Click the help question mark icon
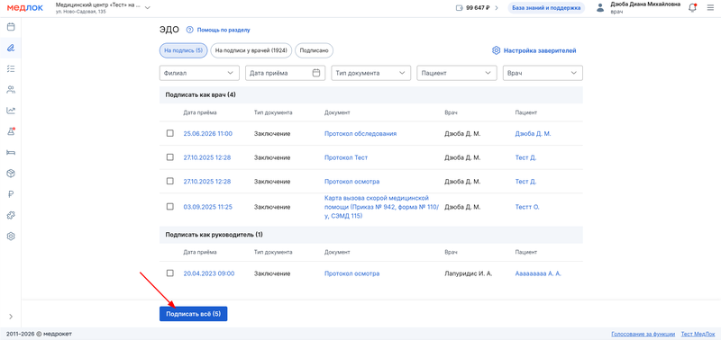This screenshot has height=340, width=721. (x=189, y=30)
